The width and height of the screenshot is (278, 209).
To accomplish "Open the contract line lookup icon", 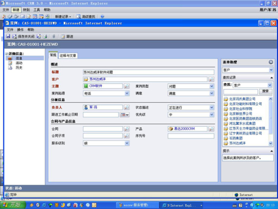I will (x=126, y=136).
